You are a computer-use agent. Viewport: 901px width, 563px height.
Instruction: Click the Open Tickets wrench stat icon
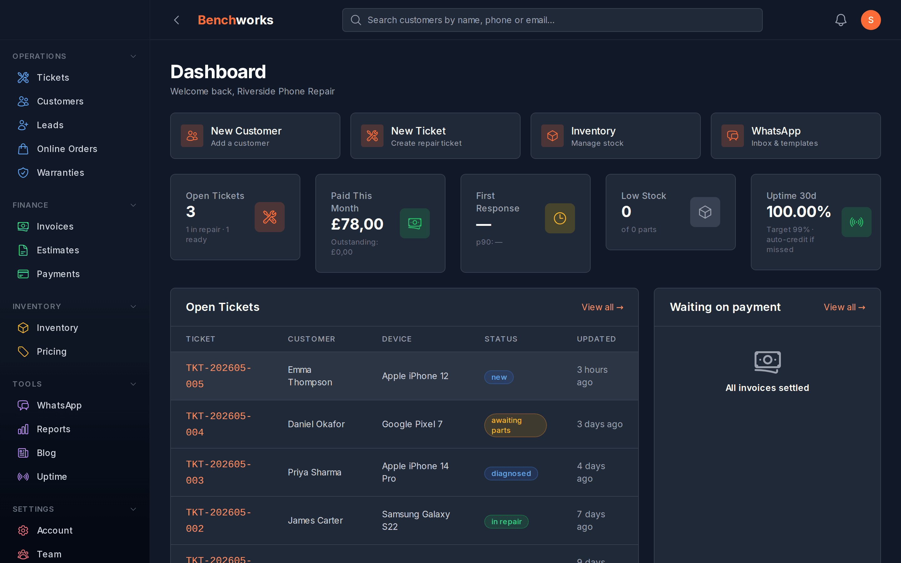(270, 217)
